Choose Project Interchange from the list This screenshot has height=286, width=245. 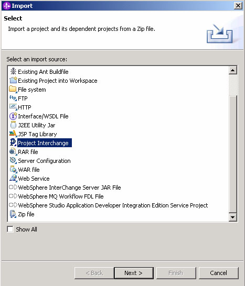(43, 143)
